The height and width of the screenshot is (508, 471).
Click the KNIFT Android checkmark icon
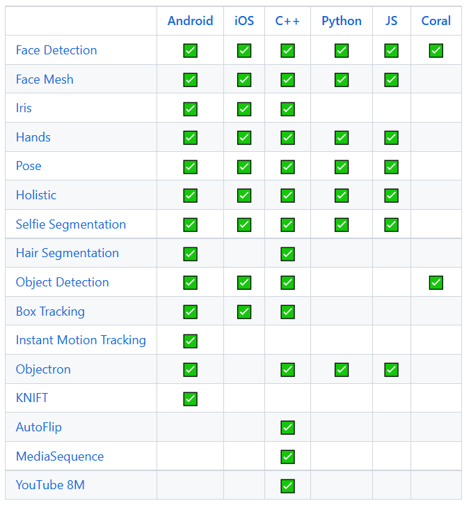pos(190,399)
